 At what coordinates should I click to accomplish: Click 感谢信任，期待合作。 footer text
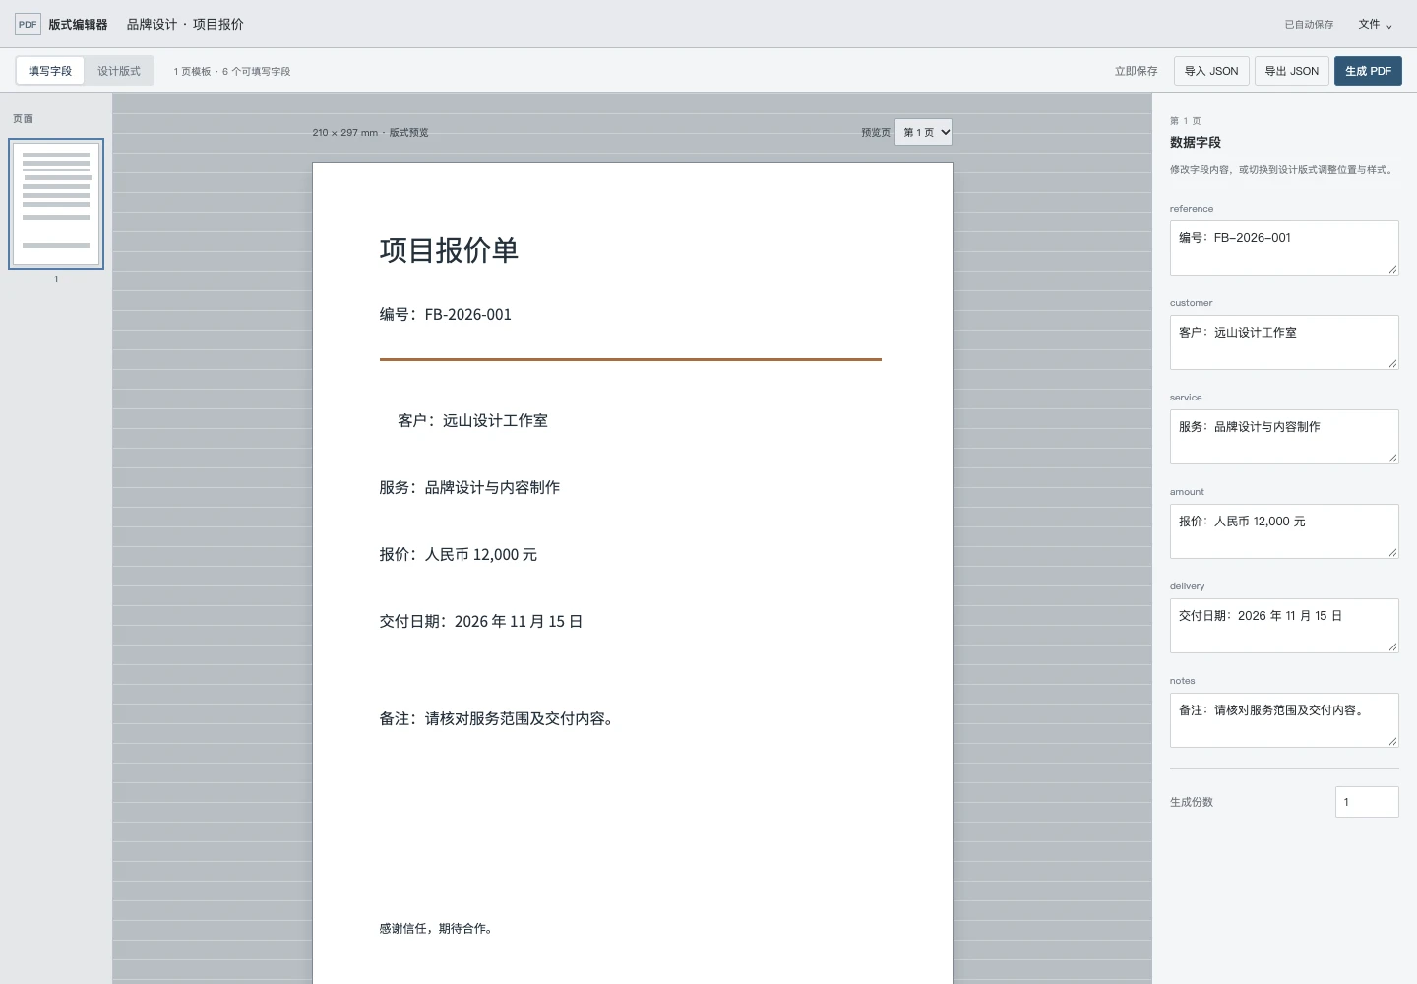[x=436, y=929]
